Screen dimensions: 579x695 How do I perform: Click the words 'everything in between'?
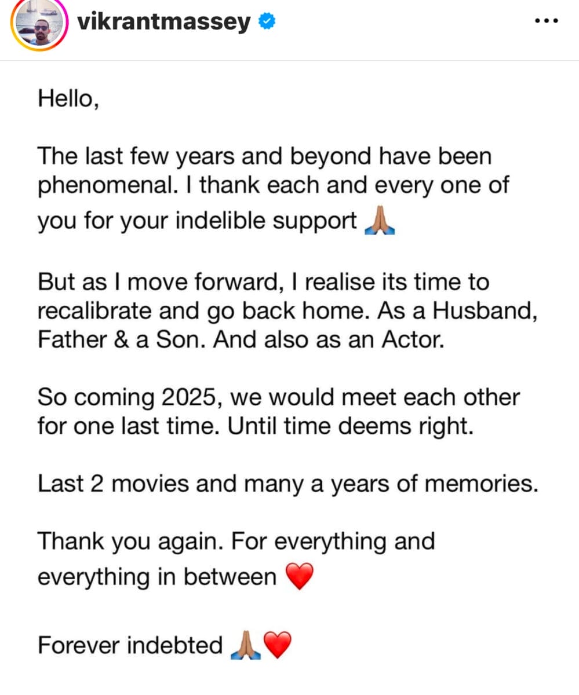[157, 577]
